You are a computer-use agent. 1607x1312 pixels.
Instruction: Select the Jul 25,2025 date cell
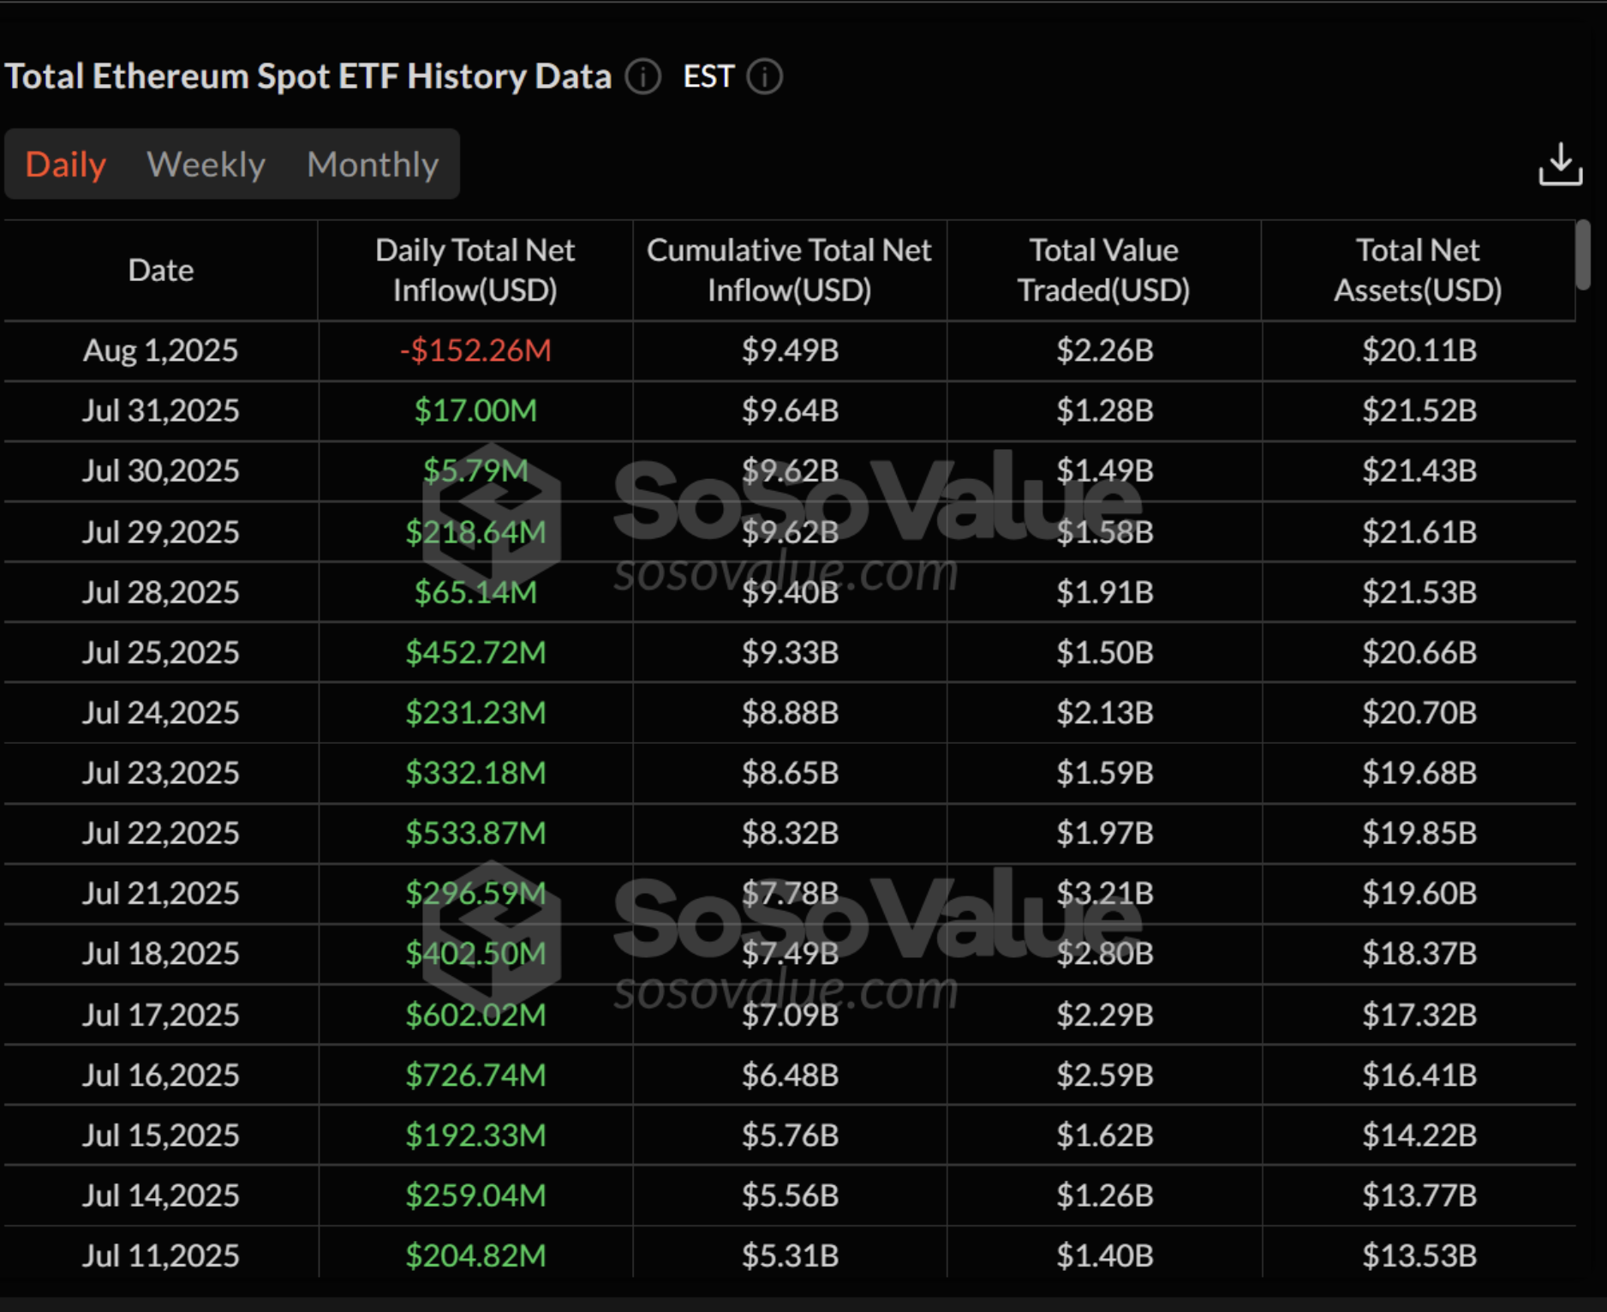pos(161,652)
